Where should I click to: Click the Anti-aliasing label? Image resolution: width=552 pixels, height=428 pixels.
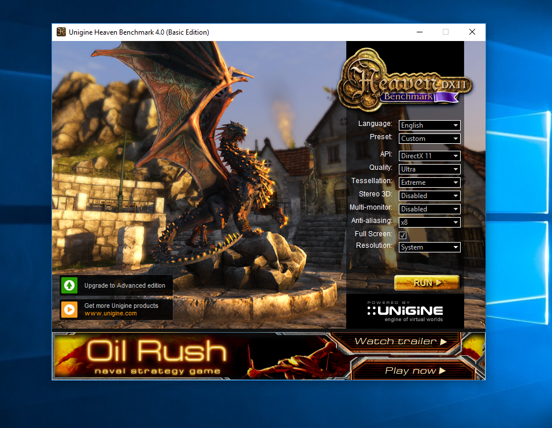372,221
